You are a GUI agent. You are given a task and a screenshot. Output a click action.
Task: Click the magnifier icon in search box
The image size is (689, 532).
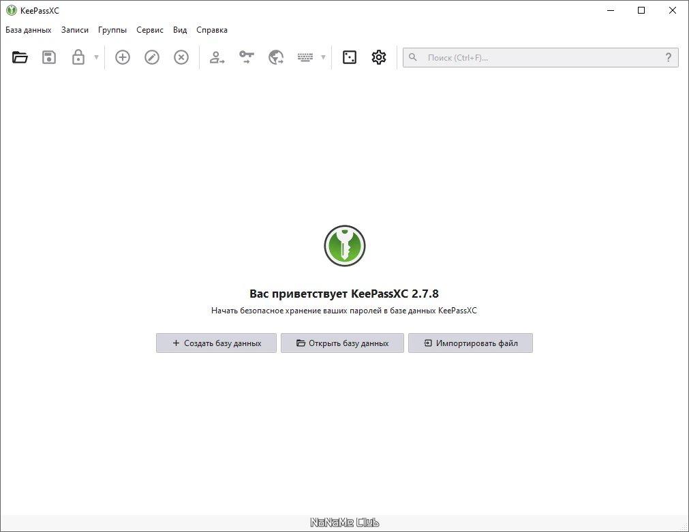pos(412,57)
